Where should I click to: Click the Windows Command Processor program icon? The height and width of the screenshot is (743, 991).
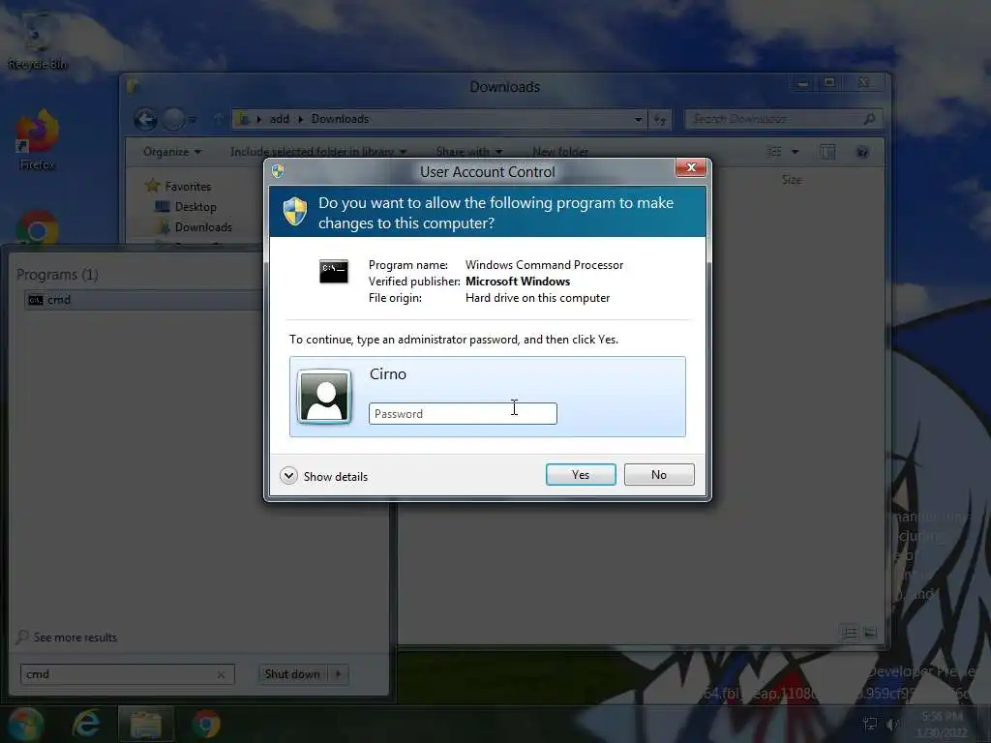(x=334, y=272)
